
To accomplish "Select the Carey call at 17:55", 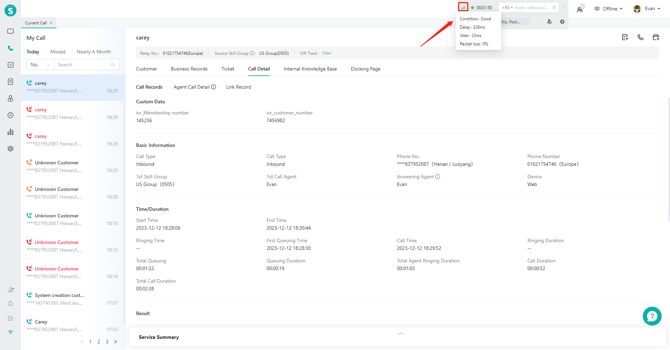I will 73,326.
